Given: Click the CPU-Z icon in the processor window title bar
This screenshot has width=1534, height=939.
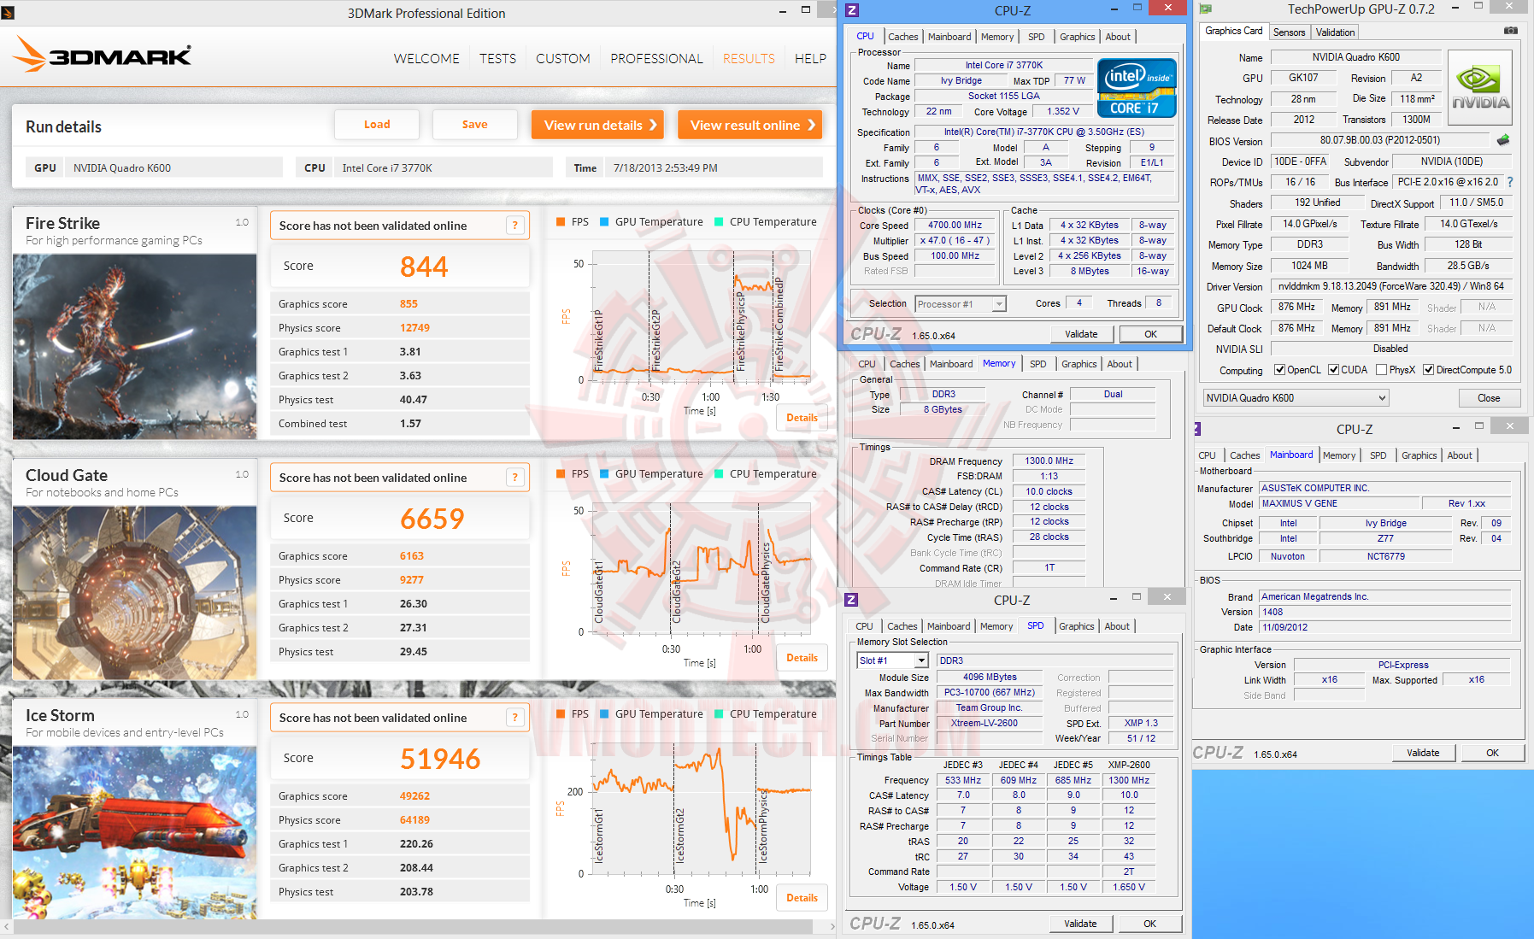Looking at the screenshot, I should pos(852,10).
